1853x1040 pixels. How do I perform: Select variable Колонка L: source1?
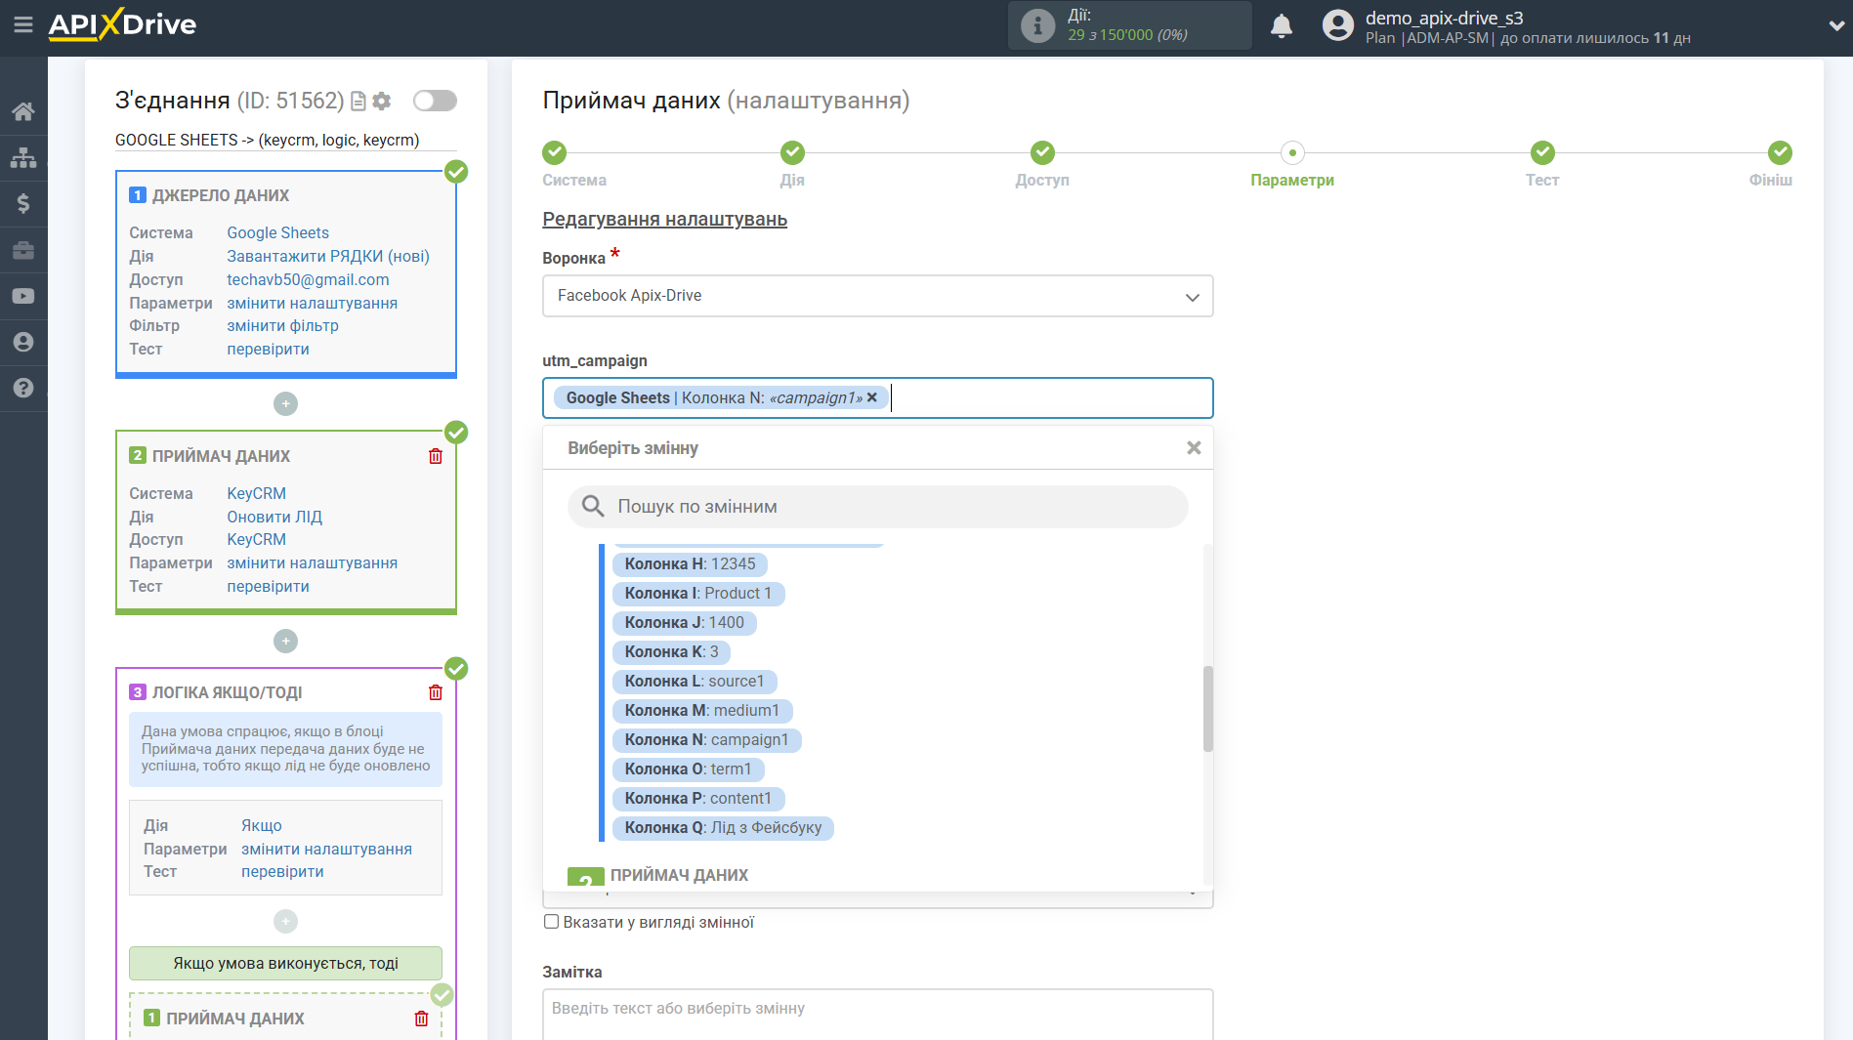coord(695,681)
